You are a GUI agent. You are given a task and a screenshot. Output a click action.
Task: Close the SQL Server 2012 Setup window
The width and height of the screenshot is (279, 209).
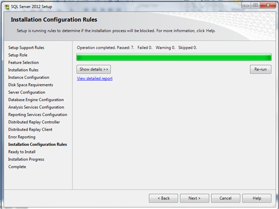point(268,6)
